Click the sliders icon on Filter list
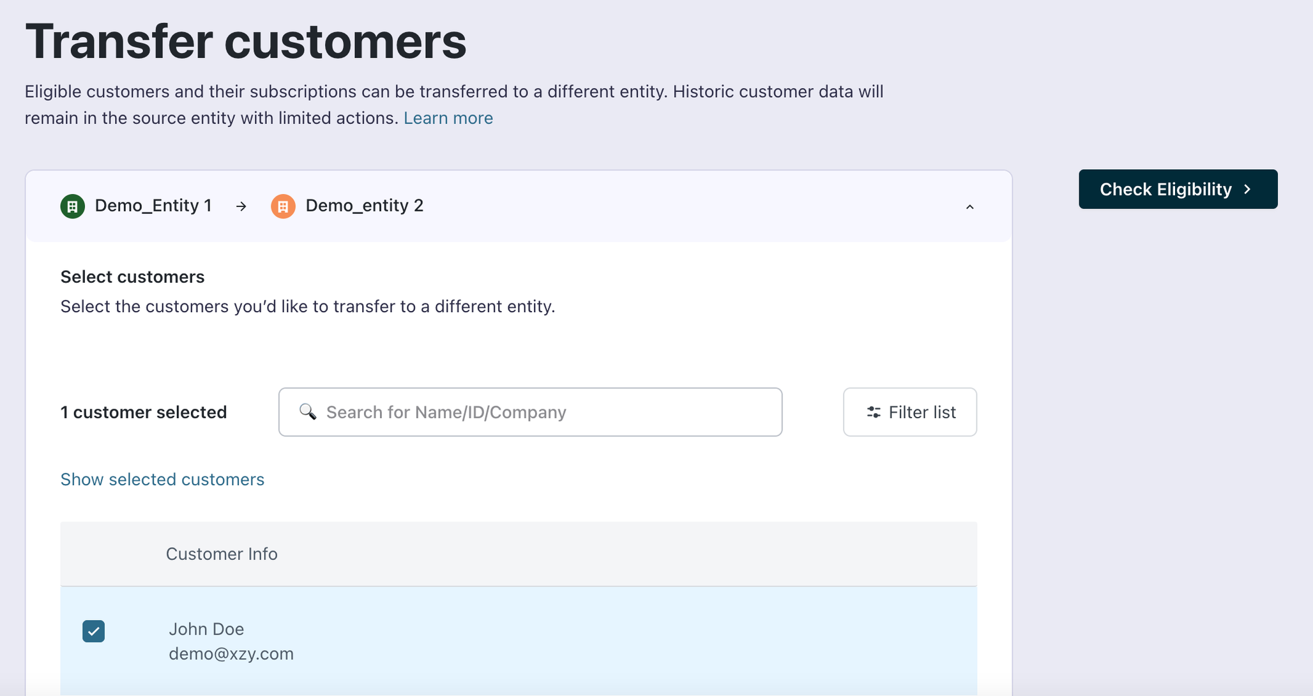 tap(873, 412)
